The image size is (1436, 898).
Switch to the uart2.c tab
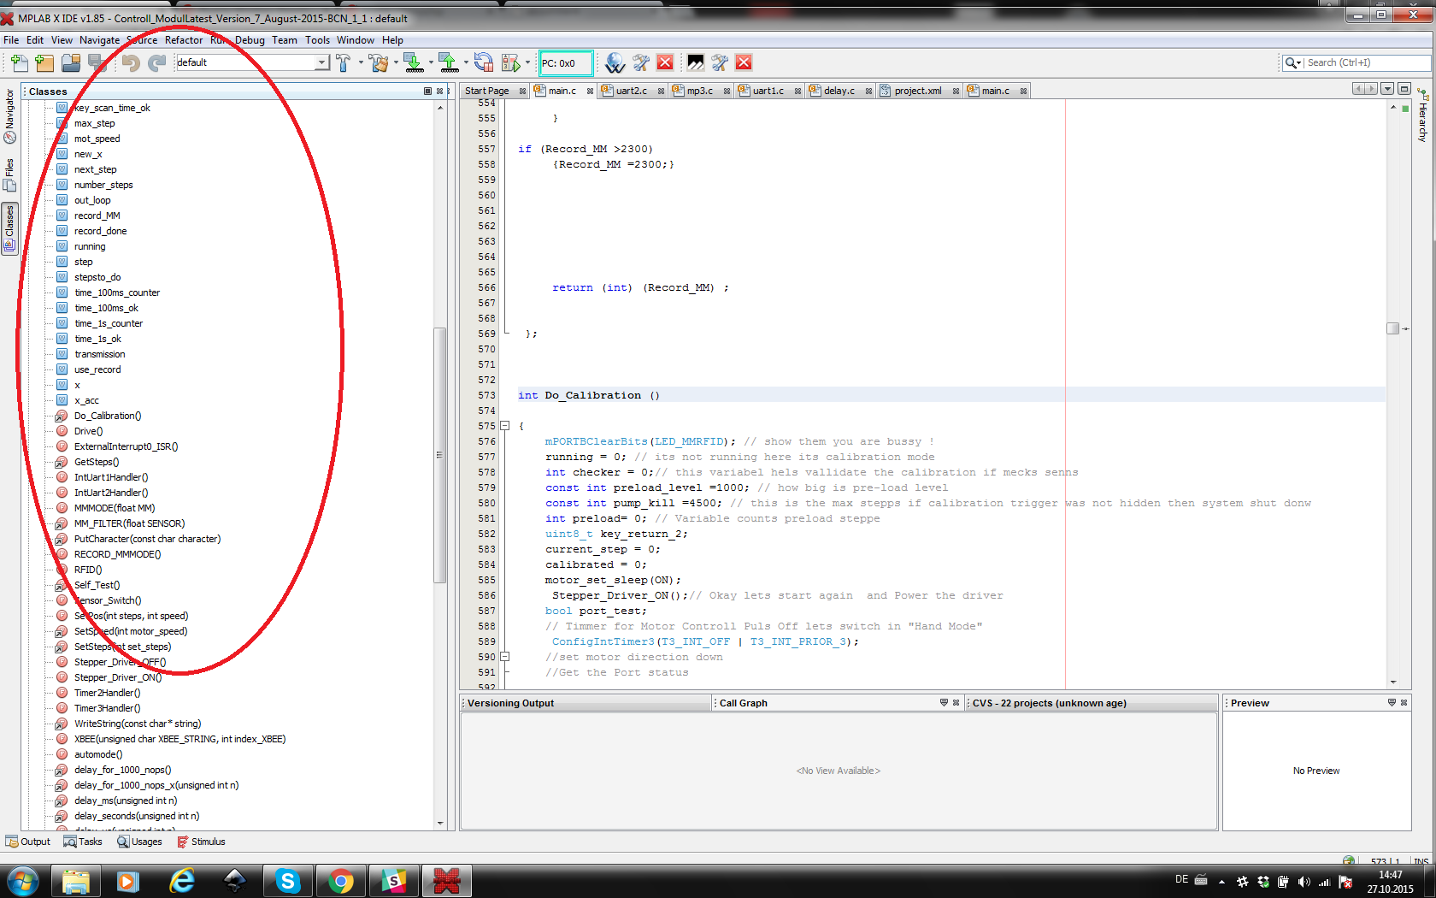tap(631, 91)
